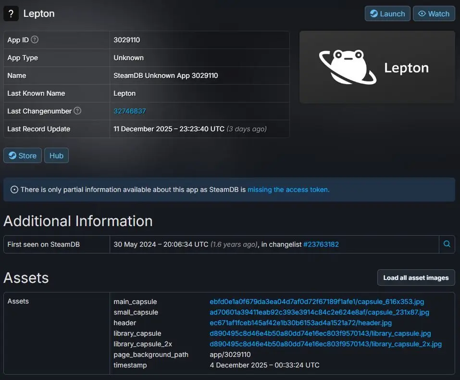
Task: Click the Steam logo on the Store button
Action: tap(12, 155)
